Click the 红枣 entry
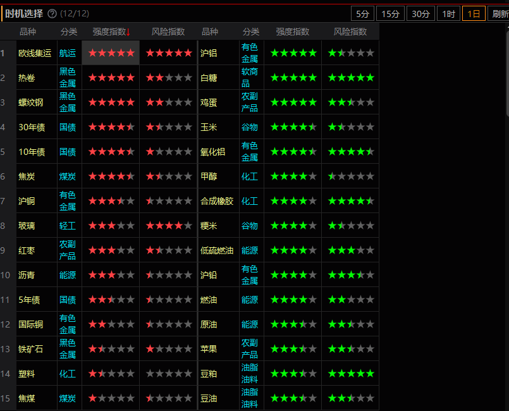This screenshot has width=509, height=411. pyautogui.click(x=27, y=250)
